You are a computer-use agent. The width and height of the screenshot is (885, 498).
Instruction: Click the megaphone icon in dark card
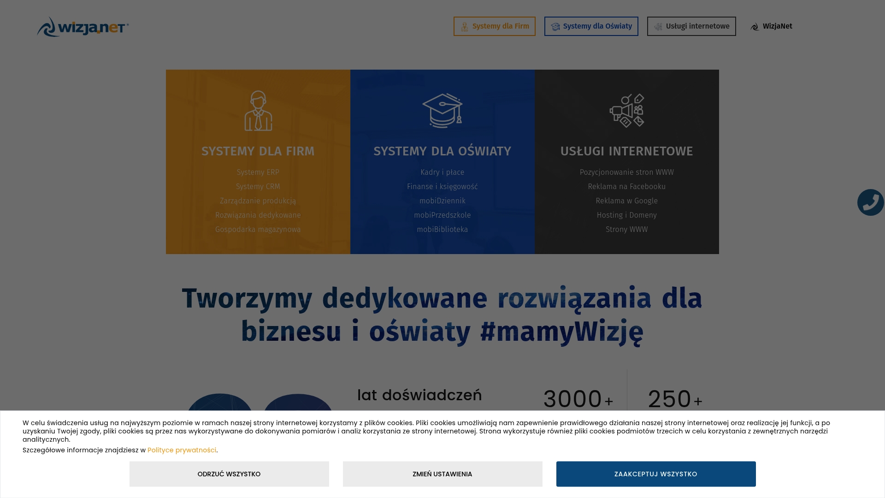pos(627,111)
